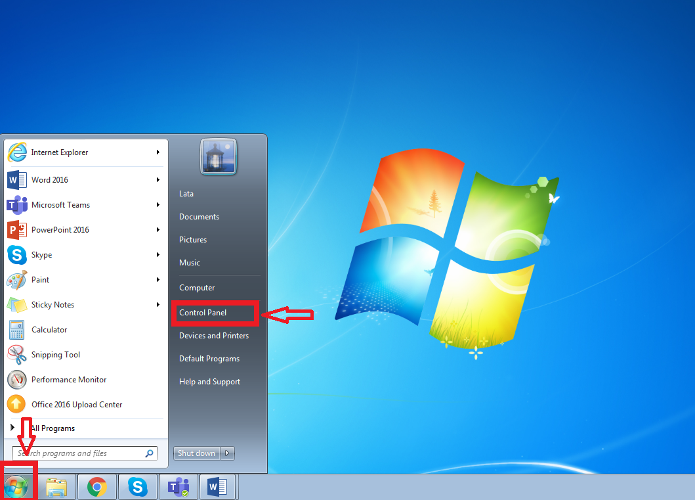Select the Performance Monitor text label

click(69, 380)
